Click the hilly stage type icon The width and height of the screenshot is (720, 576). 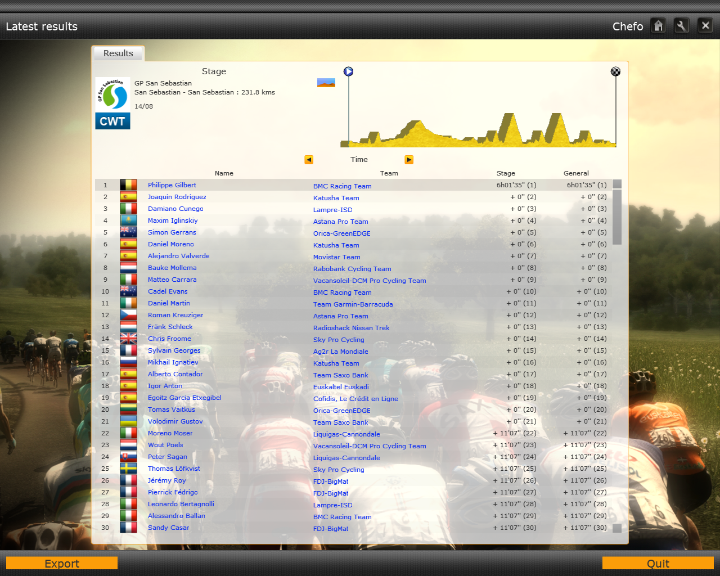click(x=326, y=83)
